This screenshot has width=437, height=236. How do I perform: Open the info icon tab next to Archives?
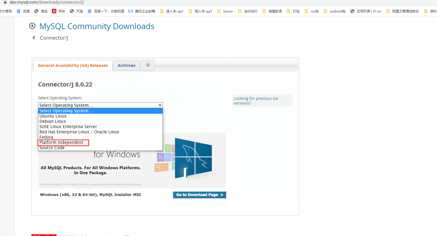tap(147, 65)
